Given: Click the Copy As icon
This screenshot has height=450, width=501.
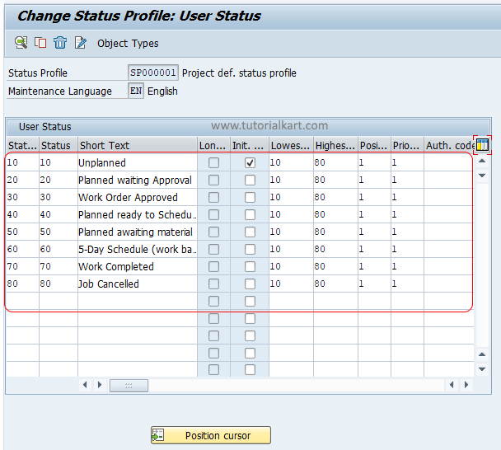Looking at the screenshot, I should (40, 43).
